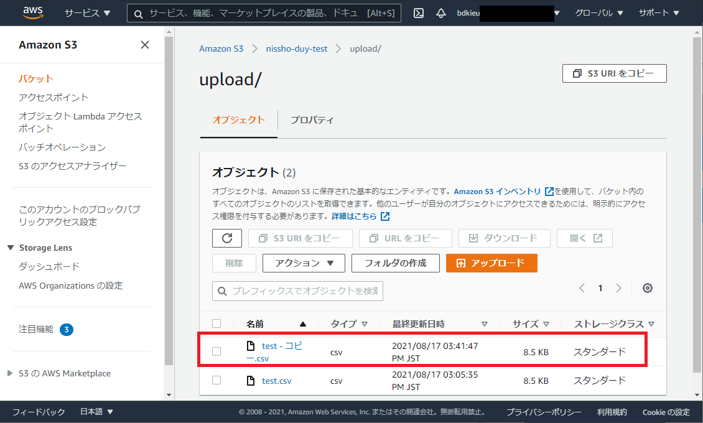
Task: Open the test.csv object link
Action: pos(277,381)
